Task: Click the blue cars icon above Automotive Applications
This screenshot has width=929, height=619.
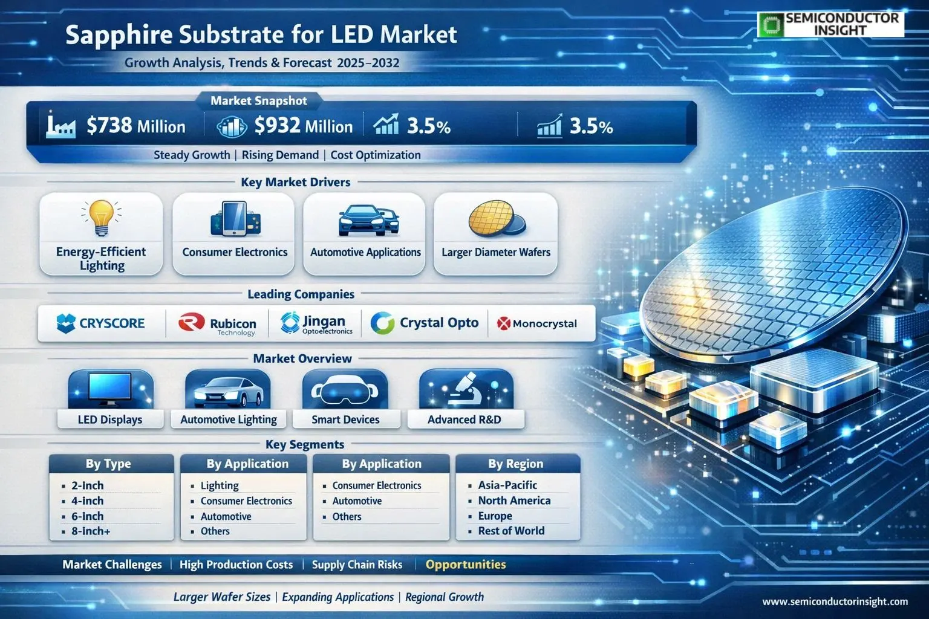Action: (x=368, y=220)
